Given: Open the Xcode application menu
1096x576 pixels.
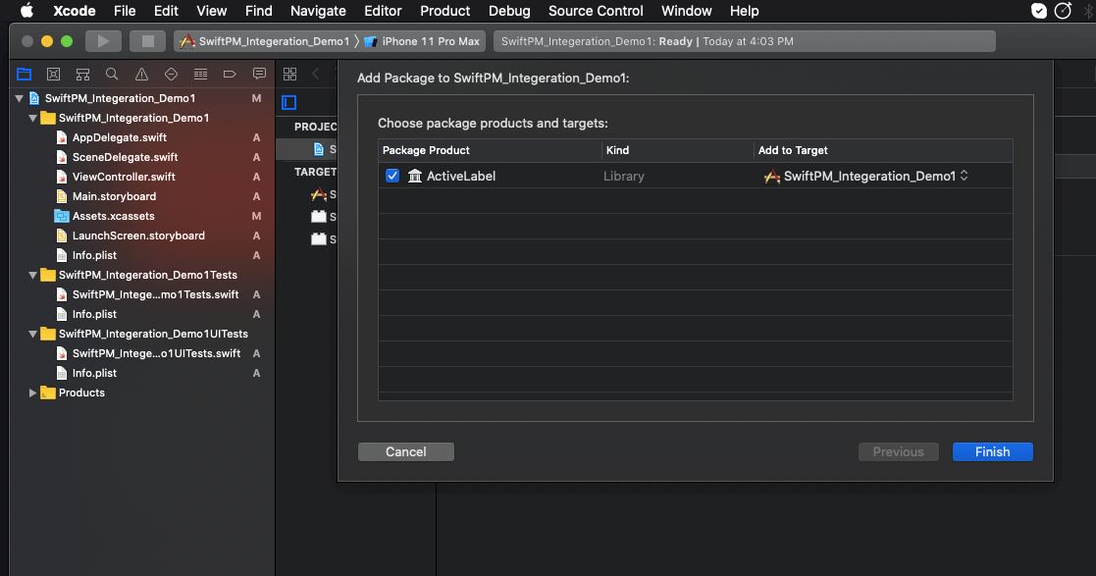Looking at the screenshot, I should pyautogui.click(x=75, y=11).
